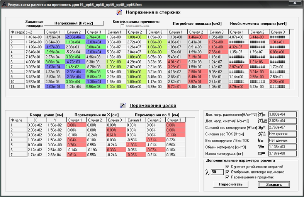Select node row header 4
The height and width of the screenshot is (197, 304).
(x=18, y=140)
